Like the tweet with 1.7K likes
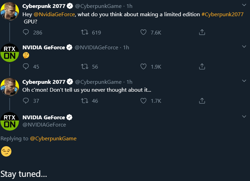Image resolution: width=250 pixels, height=181 pixels. (x=144, y=101)
